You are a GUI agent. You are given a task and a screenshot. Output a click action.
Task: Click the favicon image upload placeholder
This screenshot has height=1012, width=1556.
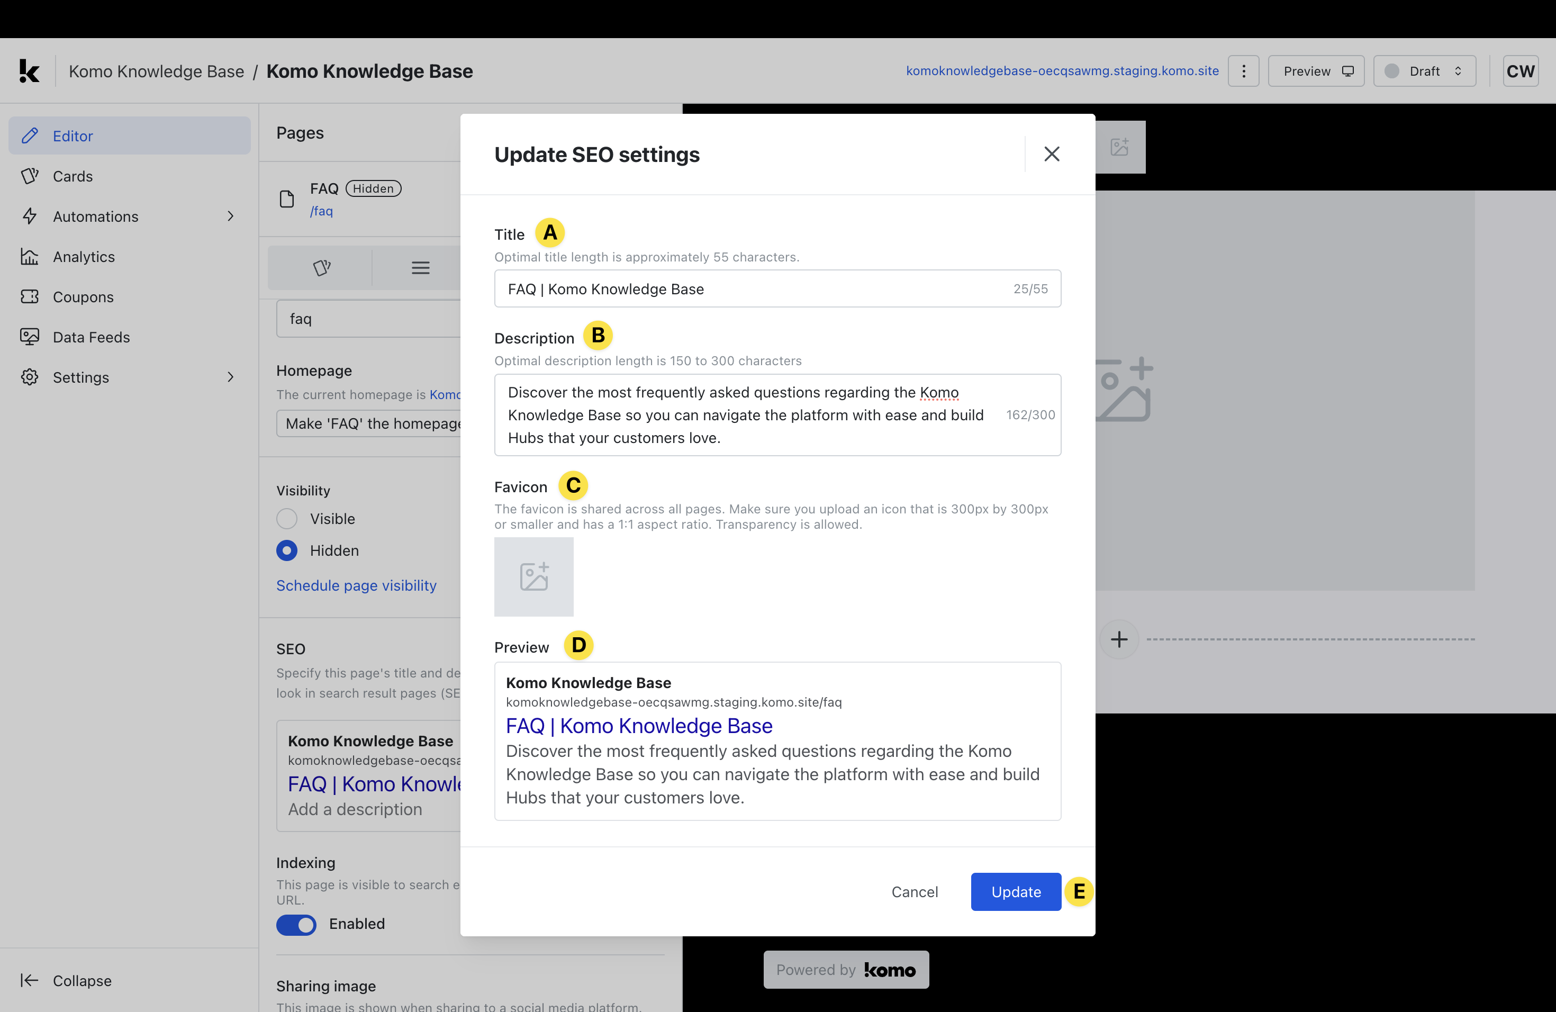[533, 576]
